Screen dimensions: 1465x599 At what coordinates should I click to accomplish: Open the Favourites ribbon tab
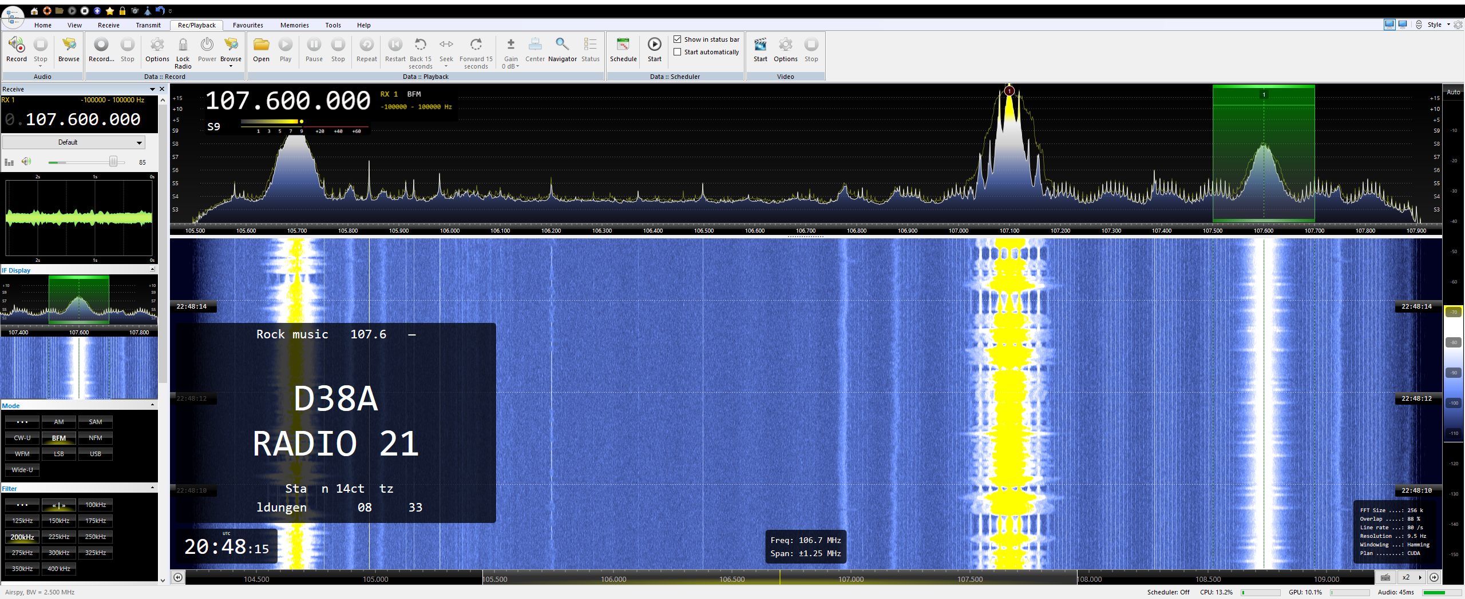(x=248, y=25)
